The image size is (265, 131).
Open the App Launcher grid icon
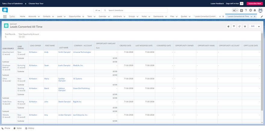coord(5,17)
